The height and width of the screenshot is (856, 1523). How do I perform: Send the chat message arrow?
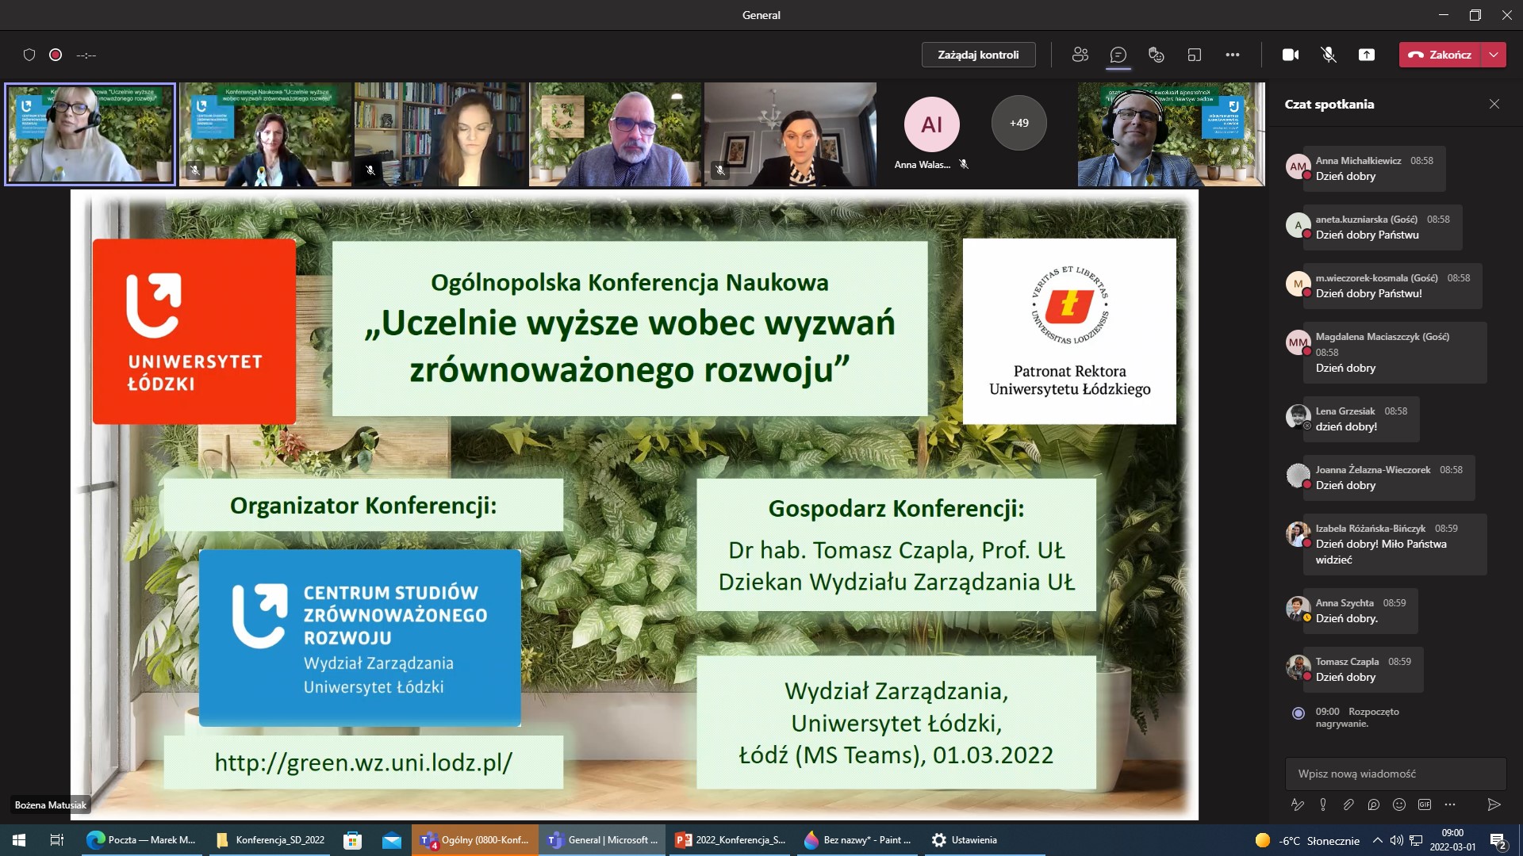tap(1494, 804)
